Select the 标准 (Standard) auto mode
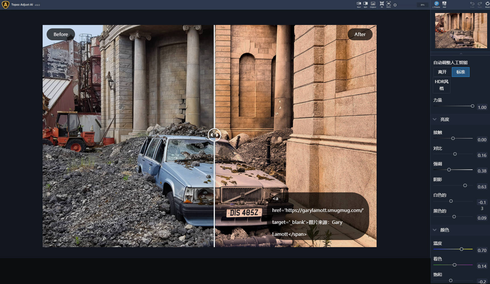 click(460, 72)
